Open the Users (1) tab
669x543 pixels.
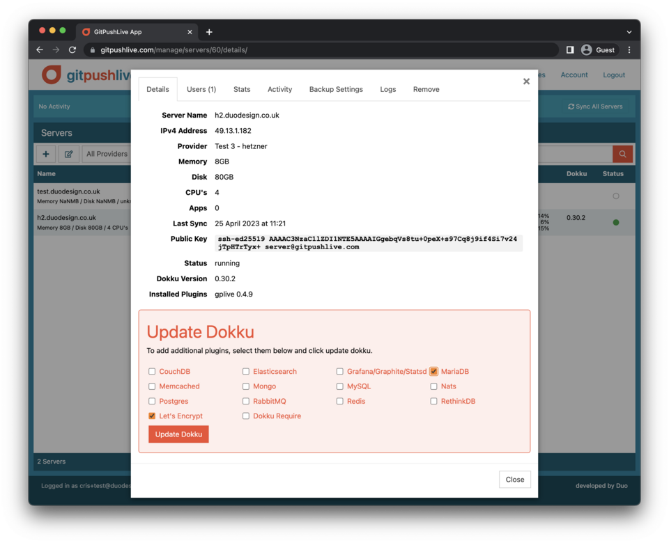pos(201,89)
